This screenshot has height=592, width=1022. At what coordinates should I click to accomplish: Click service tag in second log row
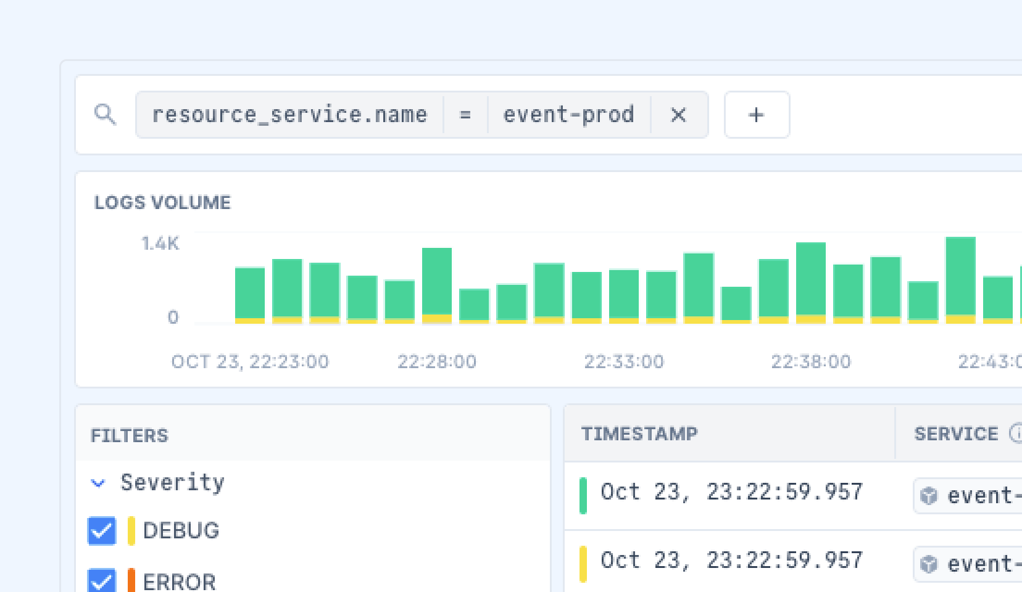pos(967,564)
